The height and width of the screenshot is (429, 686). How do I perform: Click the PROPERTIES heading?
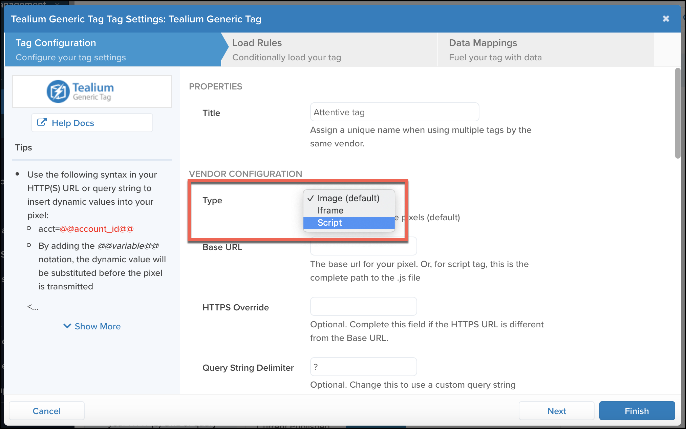click(x=216, y=86)
